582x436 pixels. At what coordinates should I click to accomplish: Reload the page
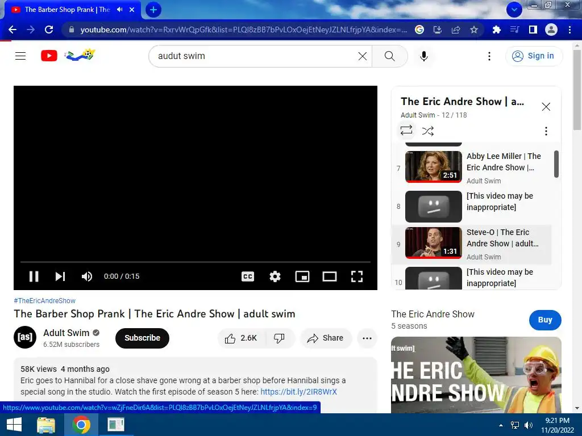(x=49, y=30)
